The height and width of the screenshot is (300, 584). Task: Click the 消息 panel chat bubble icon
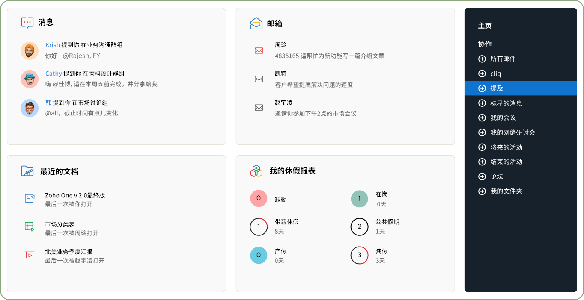26,23
